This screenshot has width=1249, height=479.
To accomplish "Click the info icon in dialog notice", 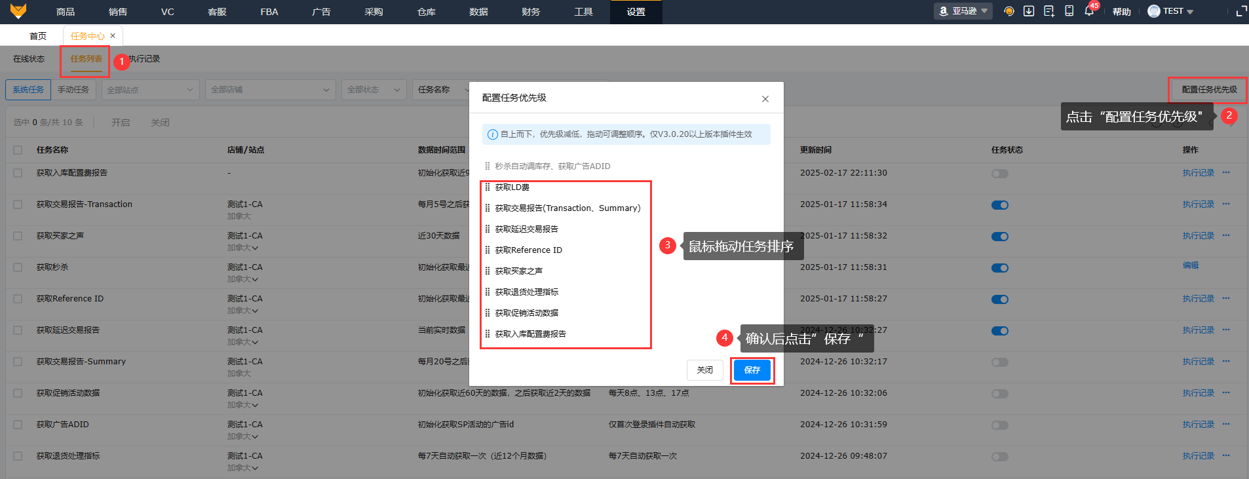I will 493,134.
